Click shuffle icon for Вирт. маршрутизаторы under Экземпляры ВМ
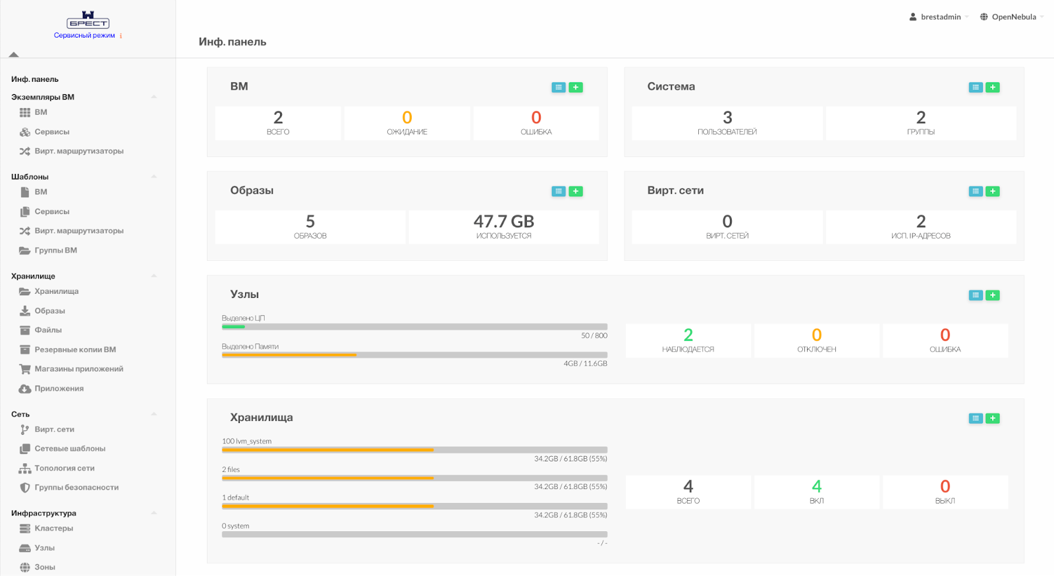 pyautogui.click(x=25, y=152)
